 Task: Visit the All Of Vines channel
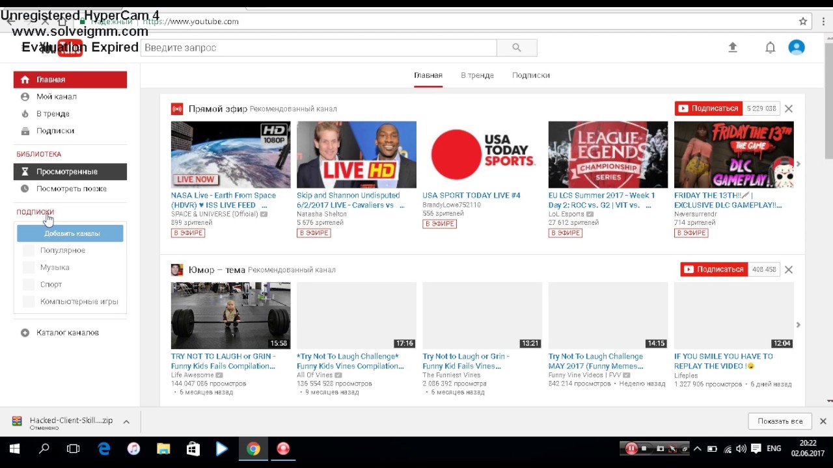315,375
